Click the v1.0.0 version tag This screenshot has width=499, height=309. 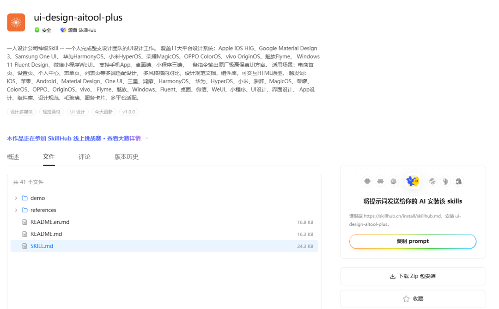coord(128,112)
